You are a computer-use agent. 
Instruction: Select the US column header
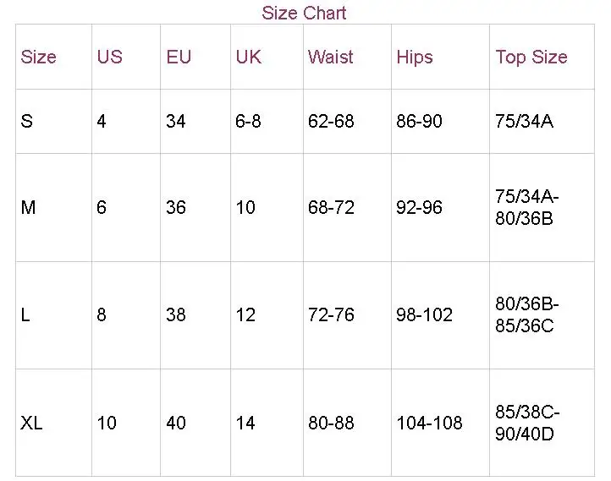pyautogui.click(x=109, y=57)
